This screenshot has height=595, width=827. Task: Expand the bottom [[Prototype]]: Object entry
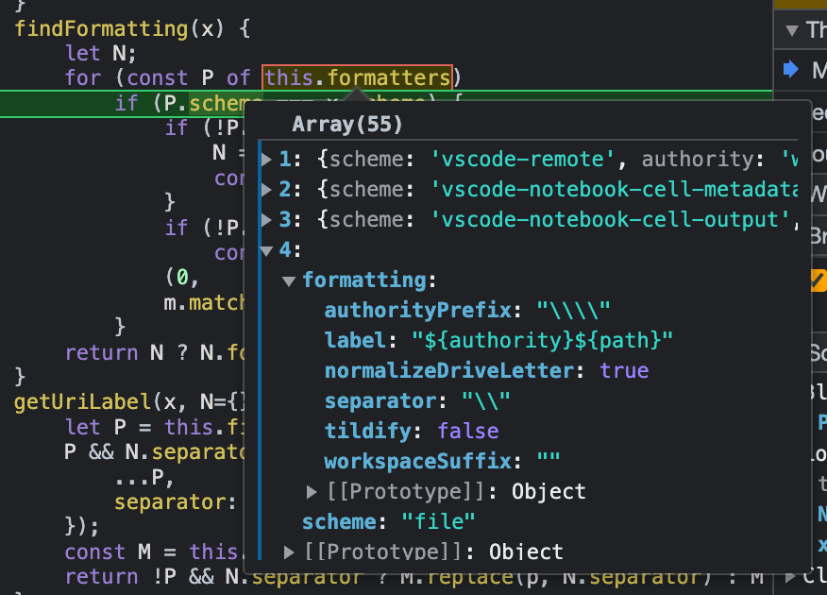pyautogui.click(x=291, y=552)
